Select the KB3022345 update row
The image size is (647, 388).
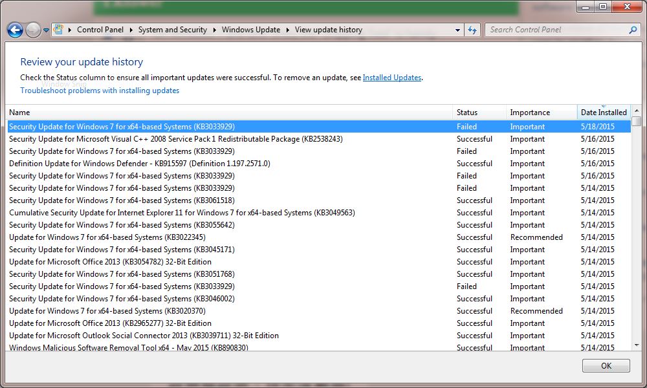pyautogui.click(x=318, y=237)
